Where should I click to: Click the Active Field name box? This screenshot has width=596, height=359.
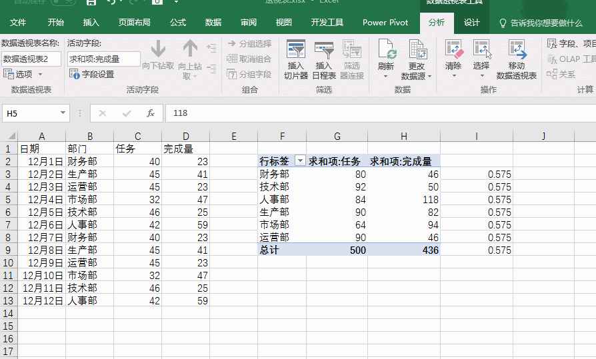tap(103, 59)
